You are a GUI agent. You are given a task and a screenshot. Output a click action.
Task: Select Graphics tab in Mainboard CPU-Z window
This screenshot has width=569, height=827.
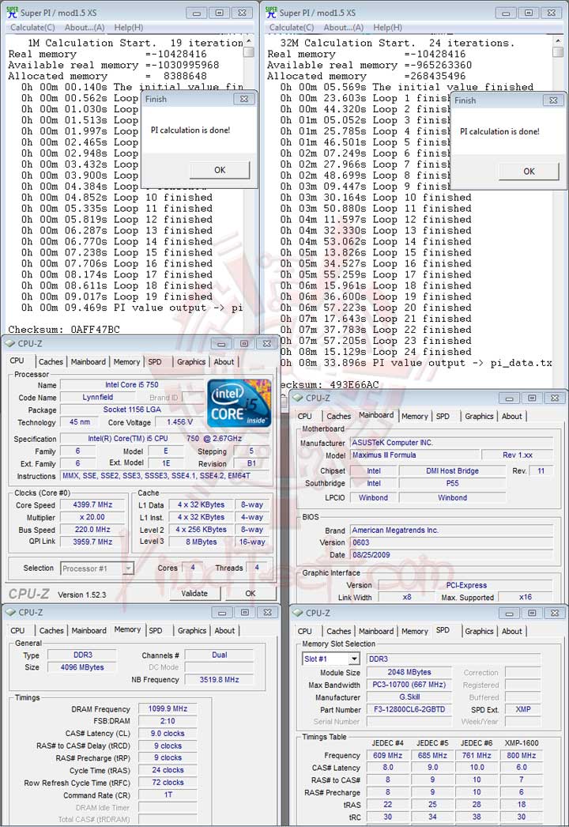480,416
